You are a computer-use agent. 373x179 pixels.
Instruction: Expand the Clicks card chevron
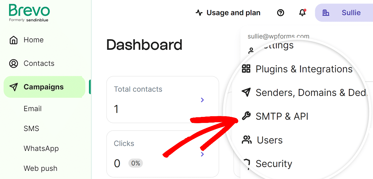click(203, 154)
